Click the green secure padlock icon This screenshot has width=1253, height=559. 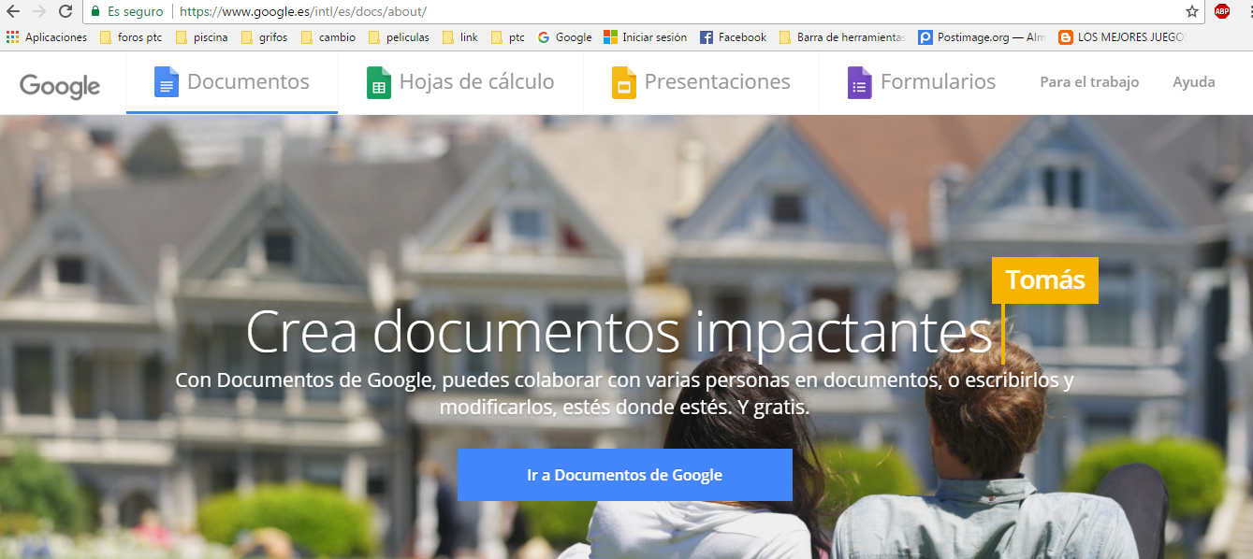(95, 11)
